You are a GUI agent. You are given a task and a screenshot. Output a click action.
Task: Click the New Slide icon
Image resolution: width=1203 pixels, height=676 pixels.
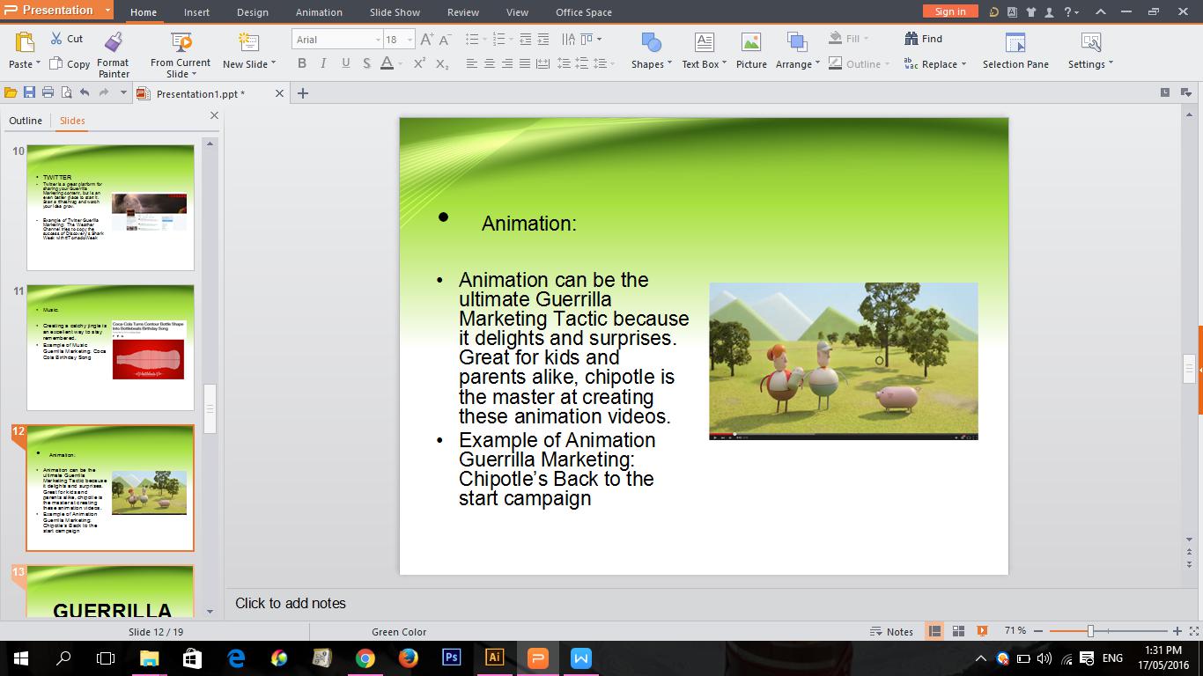[249, 42]
